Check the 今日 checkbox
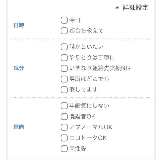162x161 pixels. coord(64,20)
